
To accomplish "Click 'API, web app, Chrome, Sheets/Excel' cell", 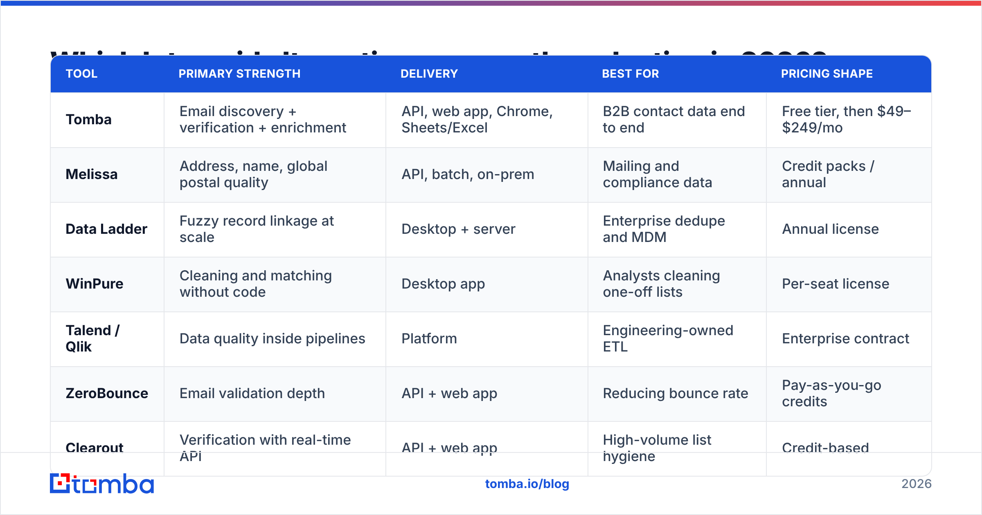I will [487, 120].
